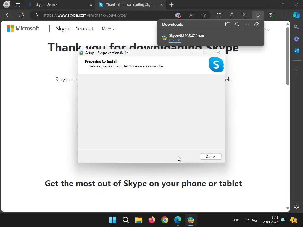Open more options in Downloads panel
Image resolution: width=303 pixels, height=227 pixels.
pos(247,24)
